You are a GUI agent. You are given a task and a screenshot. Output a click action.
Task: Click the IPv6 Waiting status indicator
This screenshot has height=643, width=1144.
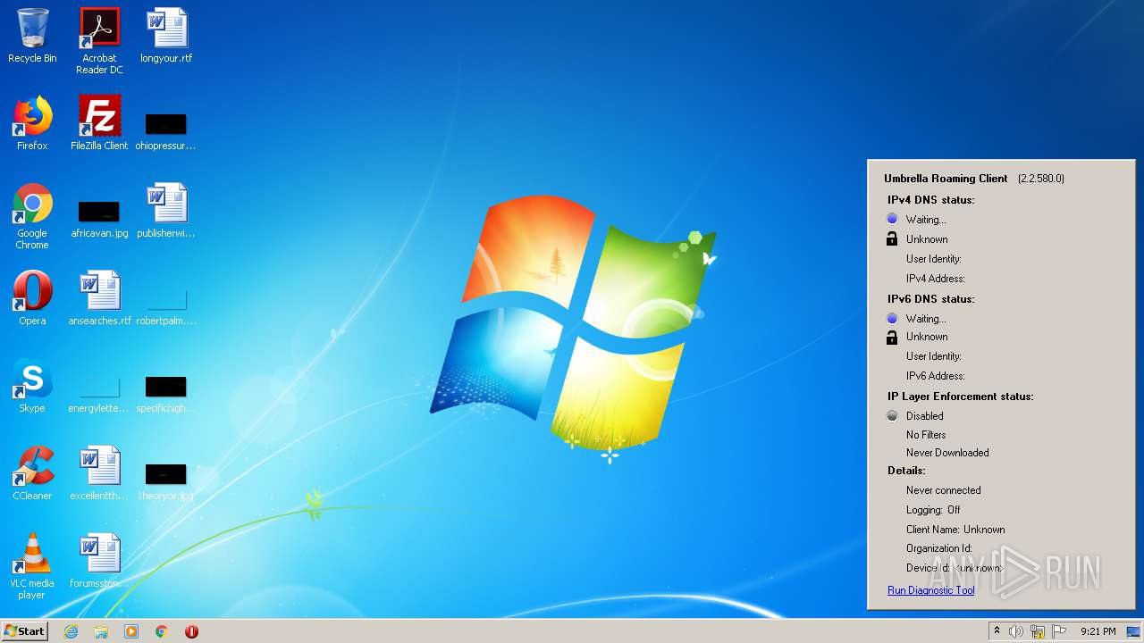892,319
